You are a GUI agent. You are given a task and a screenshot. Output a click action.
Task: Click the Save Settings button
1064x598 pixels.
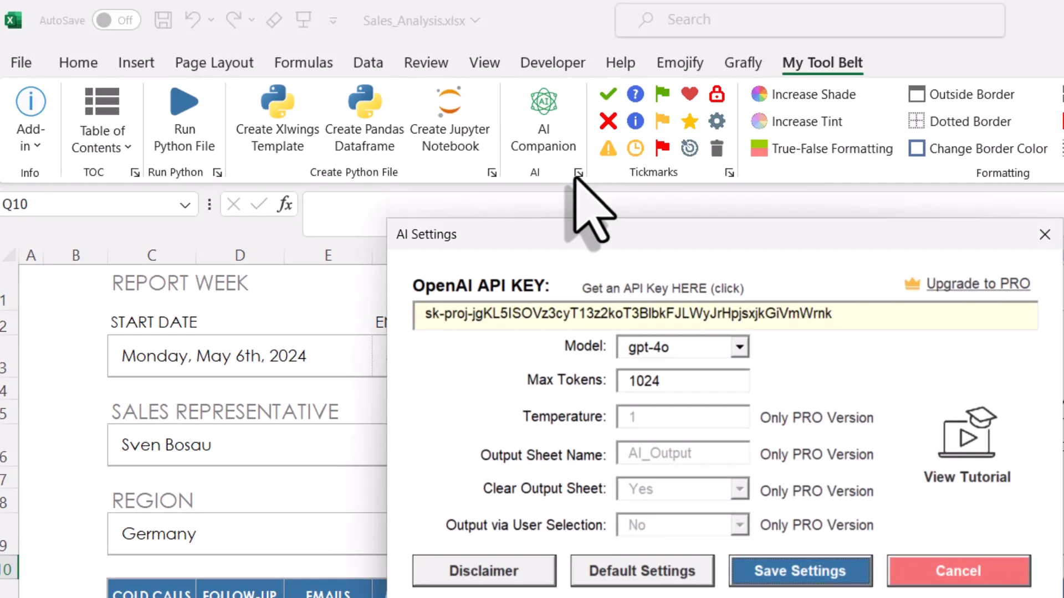pyautogui.click(x=800, y=571)
